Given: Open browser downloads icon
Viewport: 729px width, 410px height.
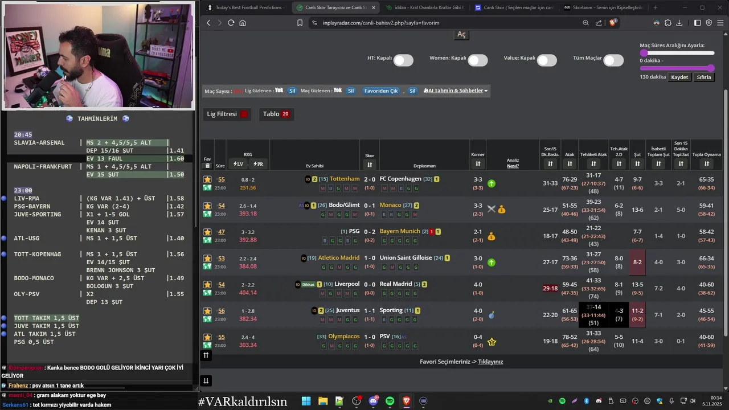Looking at the screenshot, I should [679, 23].
